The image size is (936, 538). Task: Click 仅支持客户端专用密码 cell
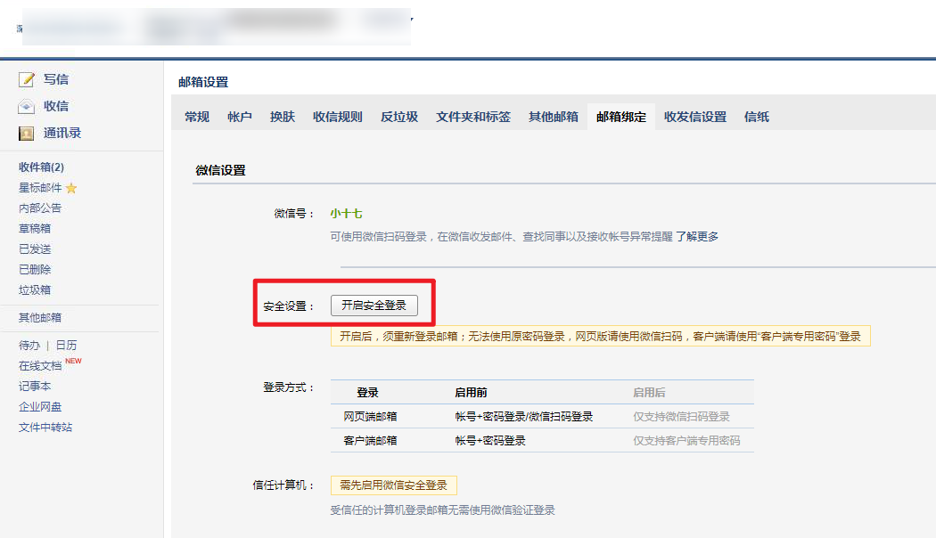[x=686, y=440]
